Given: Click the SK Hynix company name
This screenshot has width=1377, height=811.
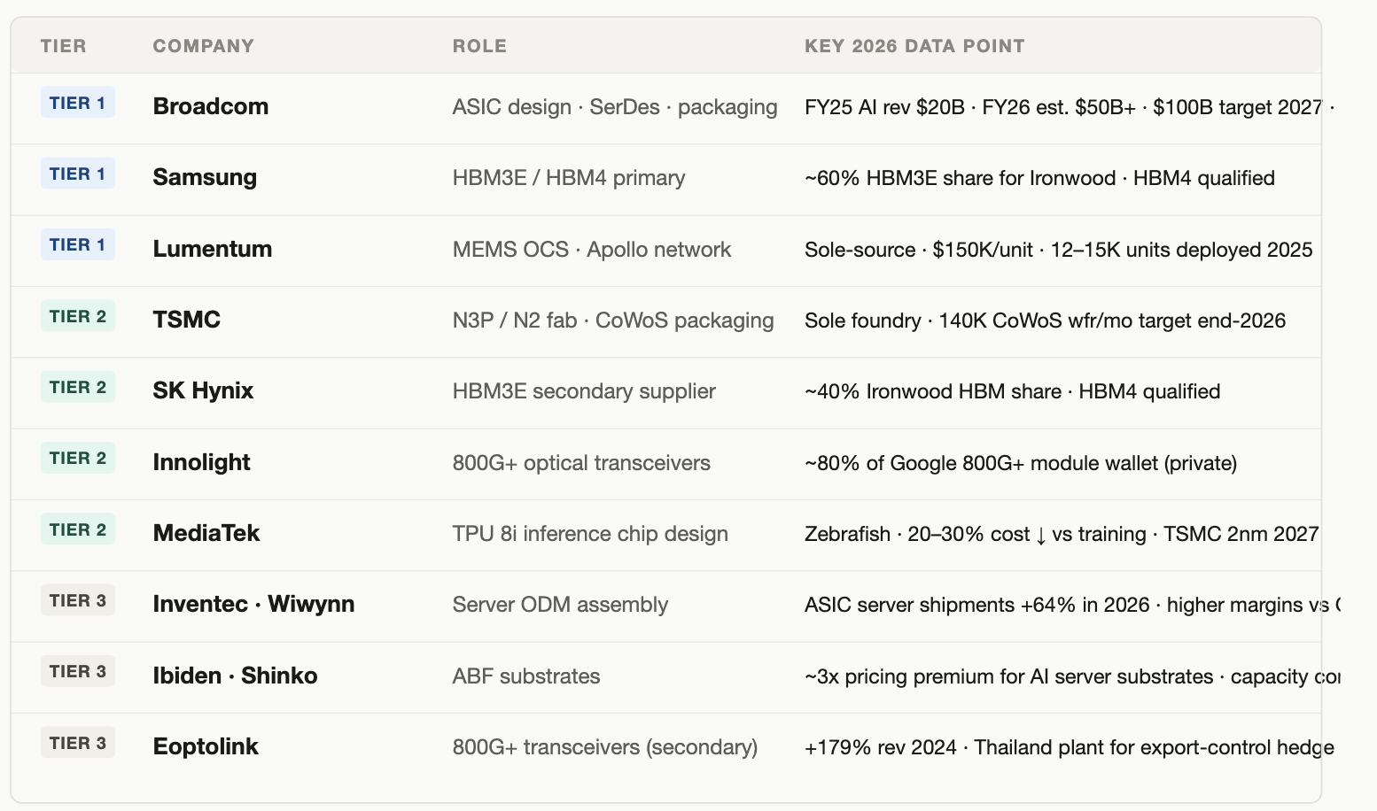Looking at the screenshot, I should [203, 390].
